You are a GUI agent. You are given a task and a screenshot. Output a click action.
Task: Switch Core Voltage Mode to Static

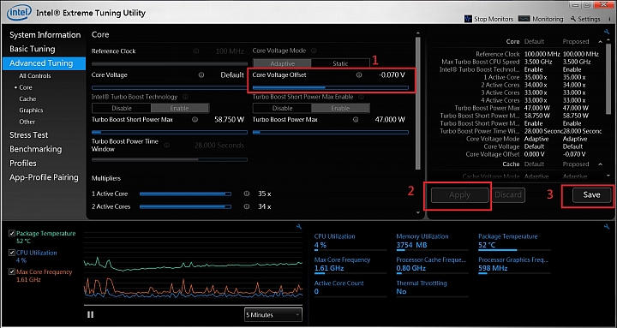pyautogui.click(x=340, y=63)
